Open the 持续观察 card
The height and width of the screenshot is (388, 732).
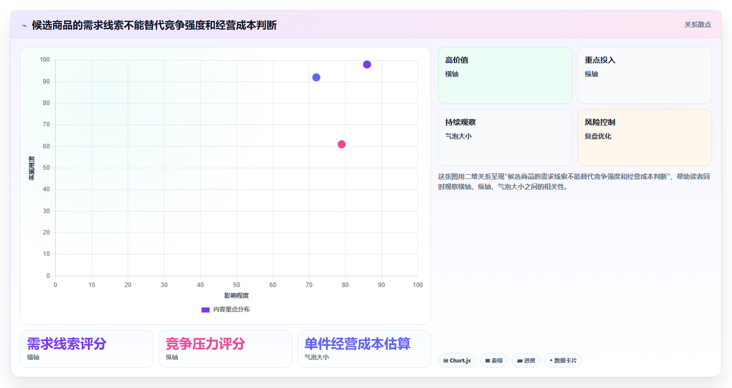505,138
